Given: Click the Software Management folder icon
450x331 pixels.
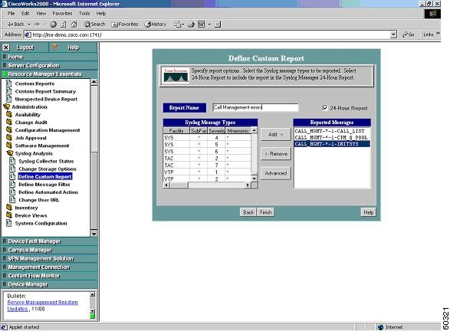Looking at the screenshot, I should coord(9,146).
